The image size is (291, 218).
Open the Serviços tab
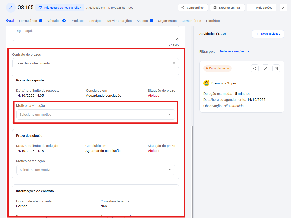point(96,21)
